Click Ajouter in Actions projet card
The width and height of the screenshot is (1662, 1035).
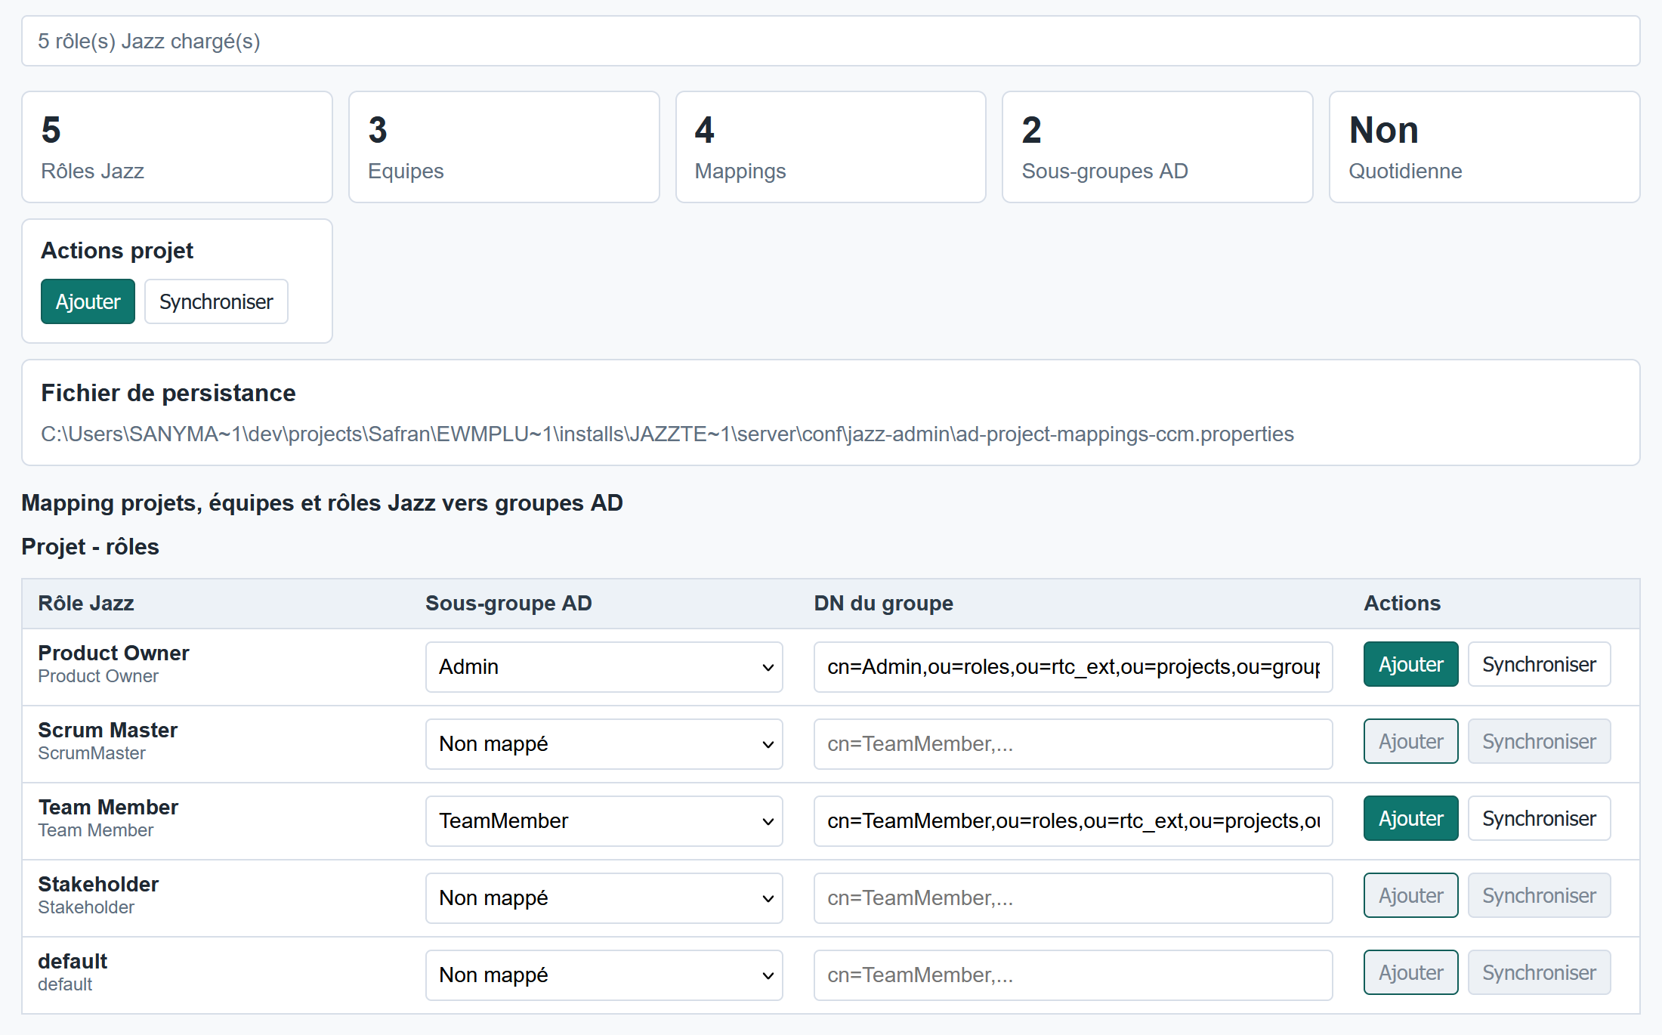click(x=88, y=301)
